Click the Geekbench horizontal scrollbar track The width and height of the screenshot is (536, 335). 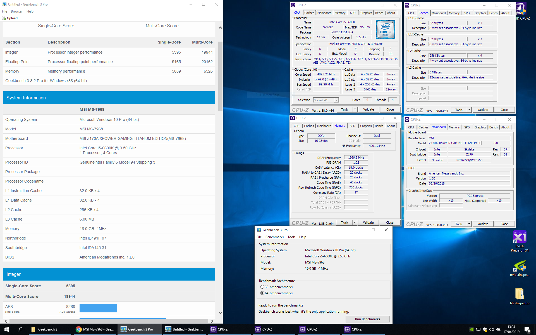click(109, 321)
